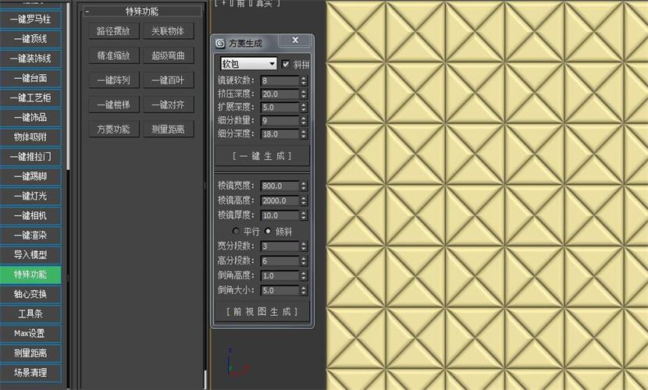Open the Max设置 sidebar item
The height and width of the screenshot is (390, 648).
(x=30, y=333)
